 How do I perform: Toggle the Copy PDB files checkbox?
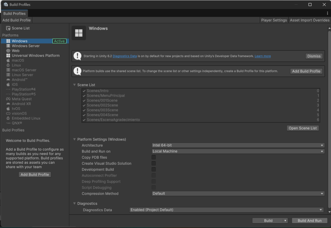click(154, 157)
